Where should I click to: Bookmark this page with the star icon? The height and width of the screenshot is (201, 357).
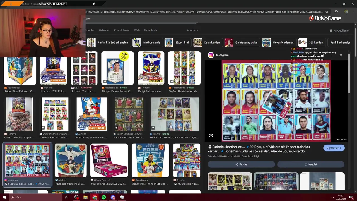point(327,12)
